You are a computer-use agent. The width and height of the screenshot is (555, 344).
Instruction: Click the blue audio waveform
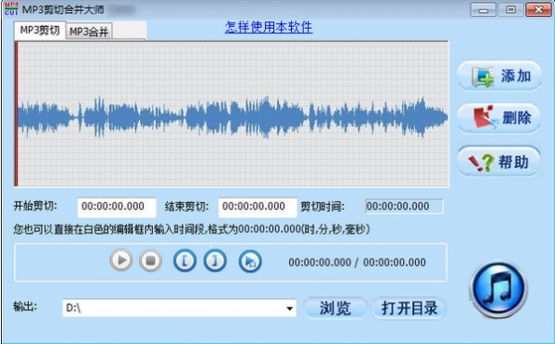(x=232, y=117)
